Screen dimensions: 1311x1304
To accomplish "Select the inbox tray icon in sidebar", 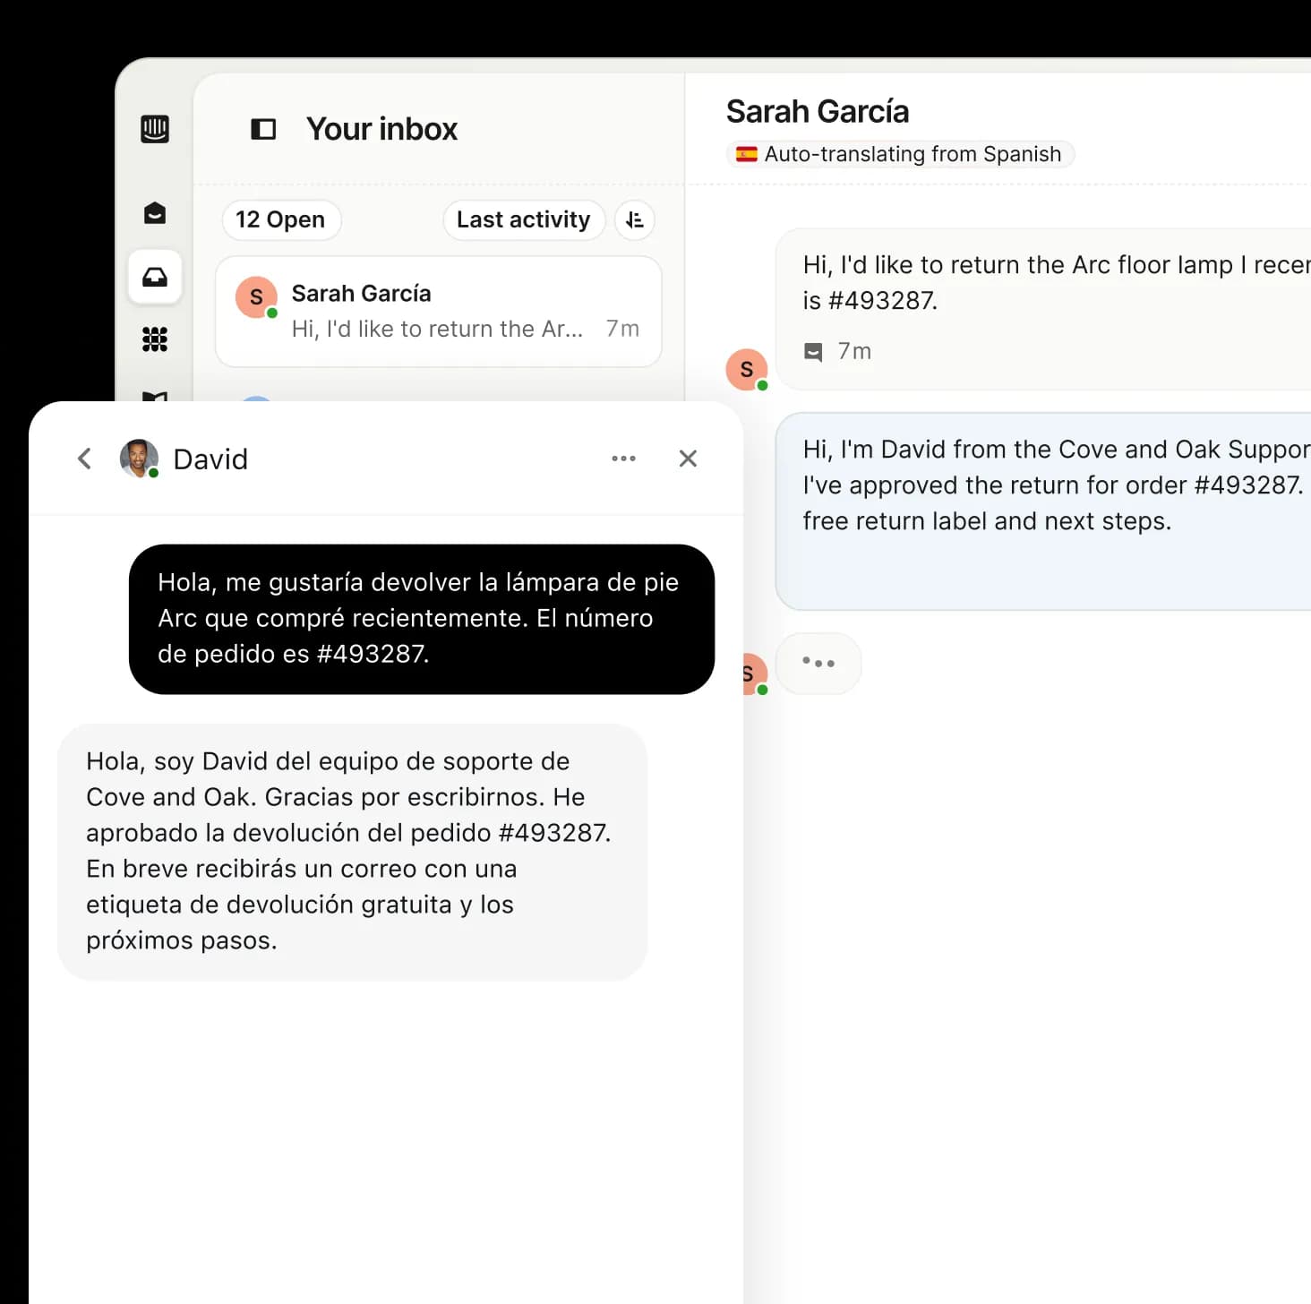I will pos(155,277).
